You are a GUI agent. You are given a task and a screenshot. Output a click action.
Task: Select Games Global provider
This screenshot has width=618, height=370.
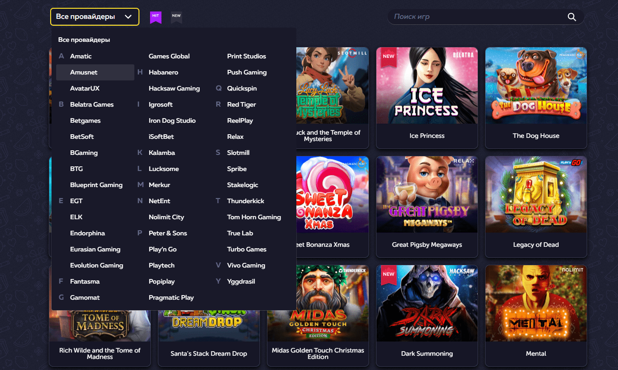point(169,56)
